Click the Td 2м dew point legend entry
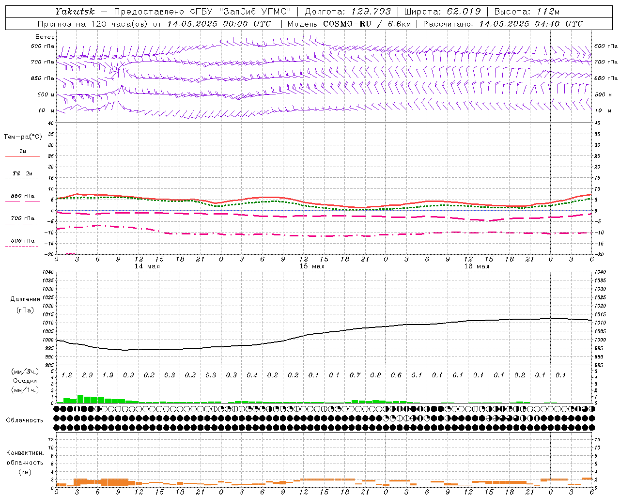This screenshot has height=496, width=620. coord(23,173)
